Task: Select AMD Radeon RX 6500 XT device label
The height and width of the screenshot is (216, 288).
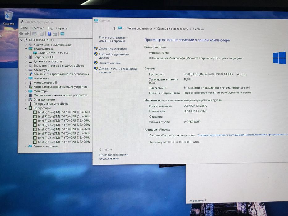Action: click(54, 53)
